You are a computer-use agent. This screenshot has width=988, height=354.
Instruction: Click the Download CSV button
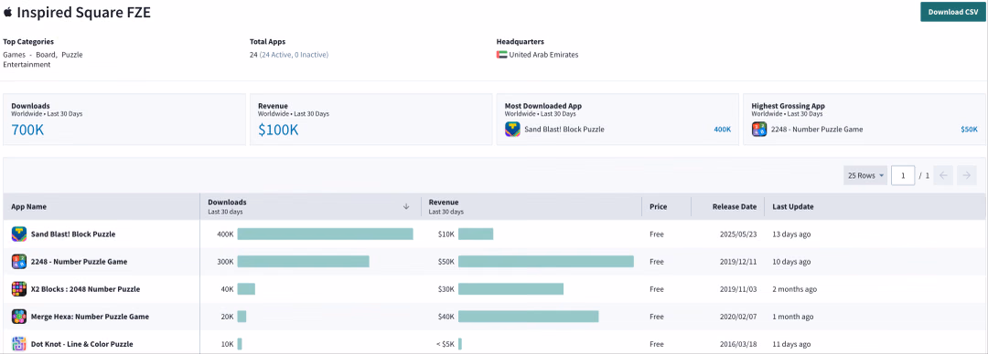click(x=952, y=12)
